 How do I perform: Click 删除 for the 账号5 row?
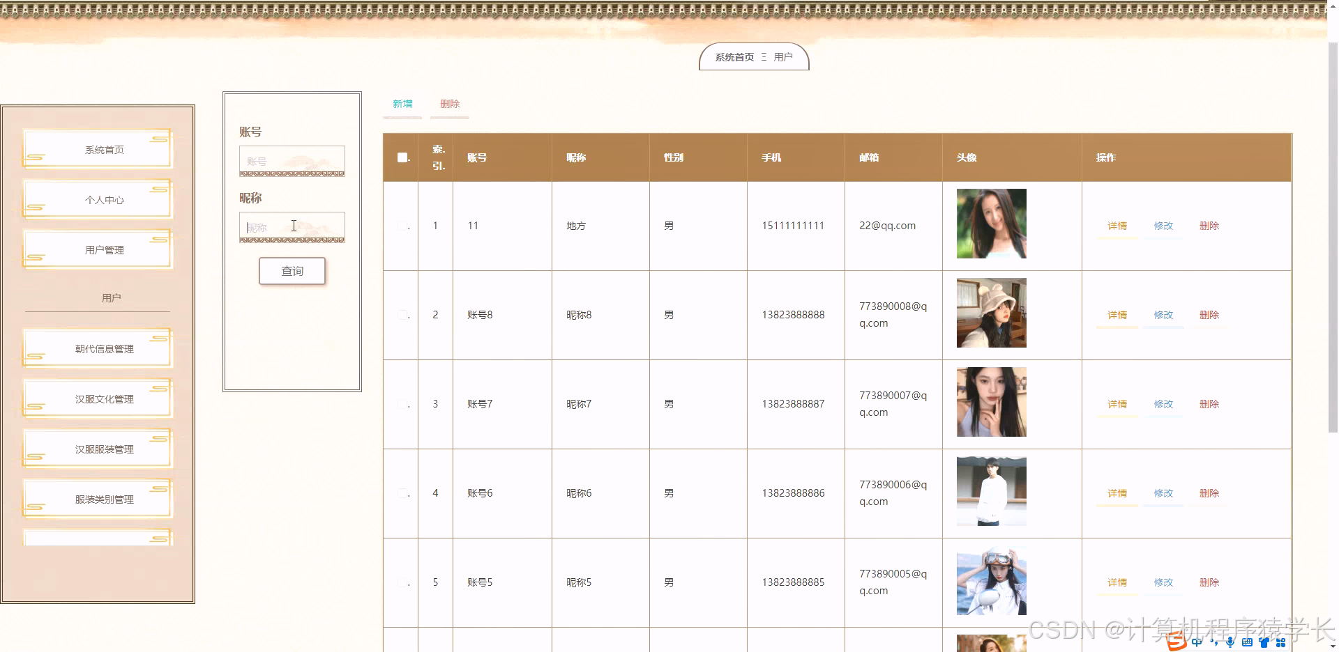(x=1209, y=582)
